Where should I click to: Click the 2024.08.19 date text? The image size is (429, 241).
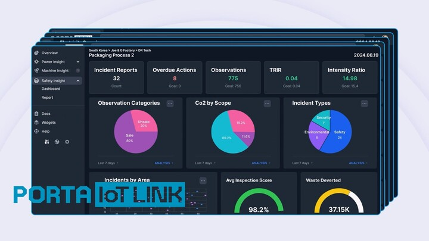pos(366,55)
